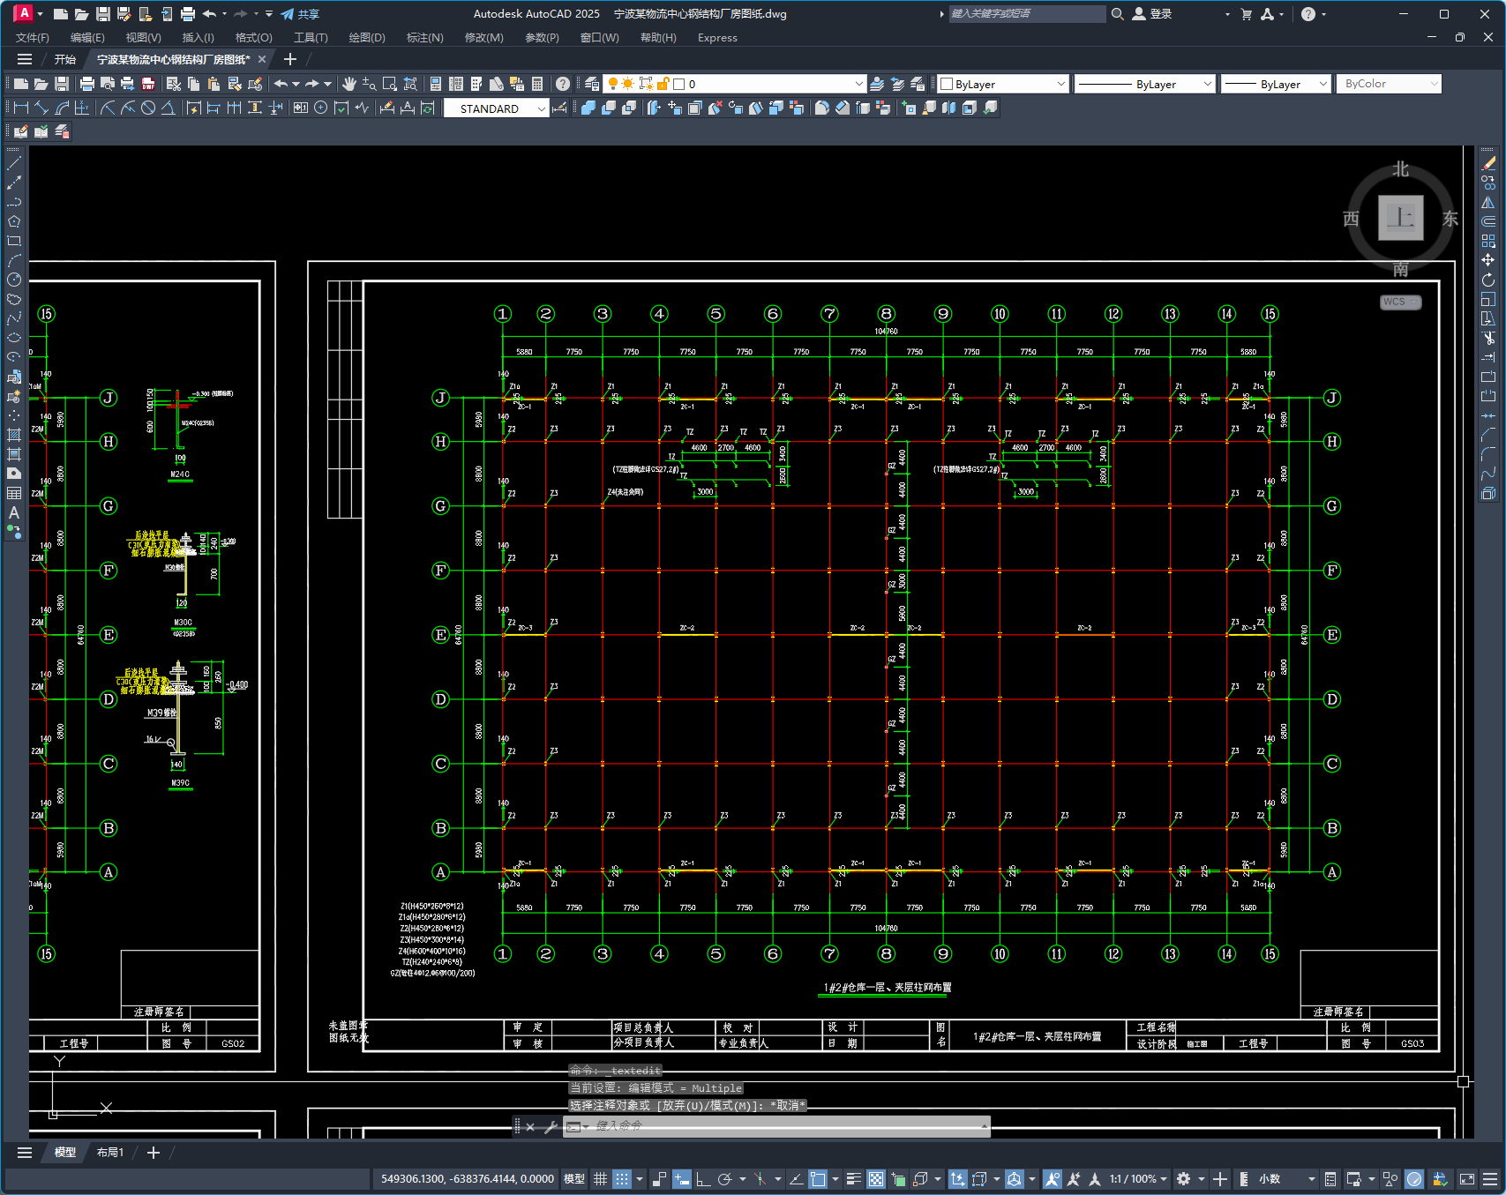Activate the Pan hand tool
Screen dimensions: 1506x1195
[x=349, y=84]
